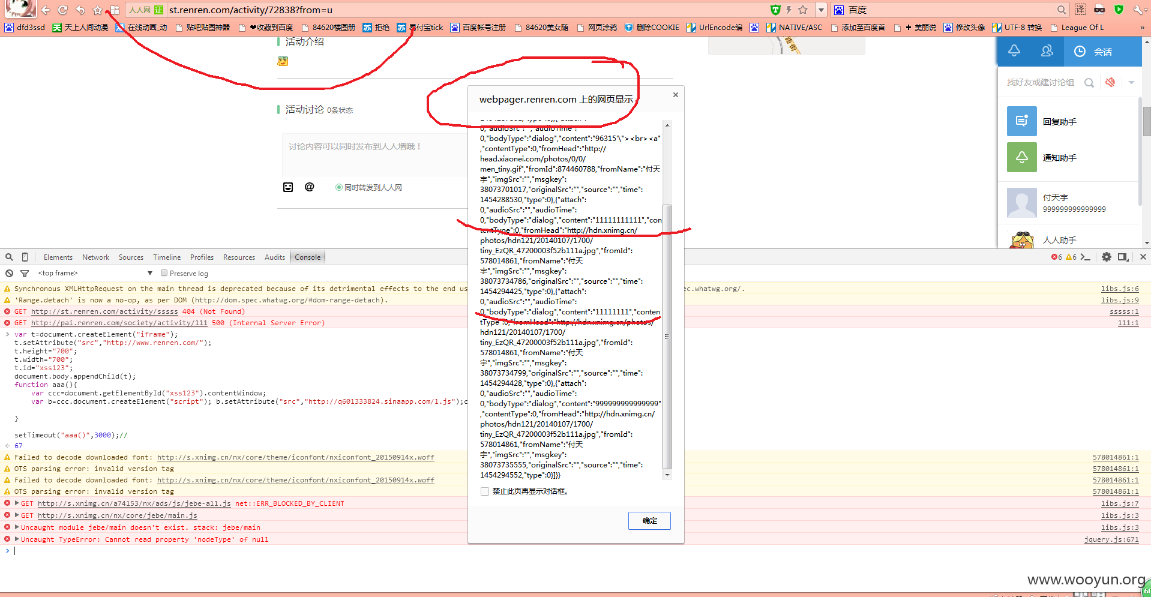Toggle chat sound mute icon
This screenshot has height=597, width=1151.
pyautogui.click(x=1111, y=82)
